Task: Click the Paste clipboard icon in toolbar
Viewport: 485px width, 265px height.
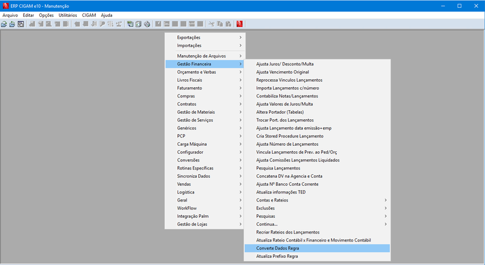Action: pos(229,24)
